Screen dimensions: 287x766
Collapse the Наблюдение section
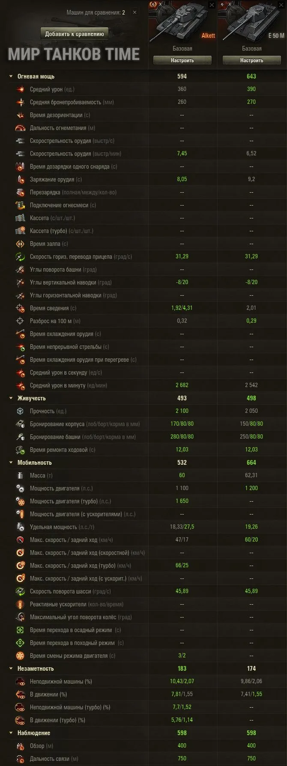pyautogui.click(x=11, y=733)
